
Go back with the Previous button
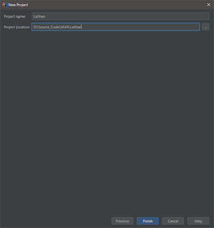(122, 221)
